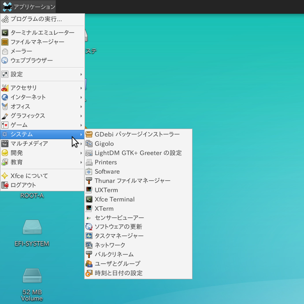Click the terminal icon next to ターミナルエミュレーター
The width and height of the screenshot is (304, 304).
5,33
